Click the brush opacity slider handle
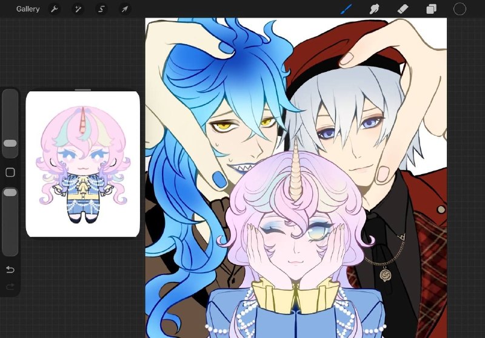Image resolution: width=485 pixels, height=338 pixels. (10, 192)
